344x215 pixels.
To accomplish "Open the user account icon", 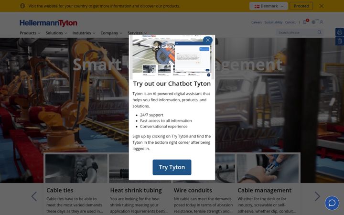I will tap(322, 22).
